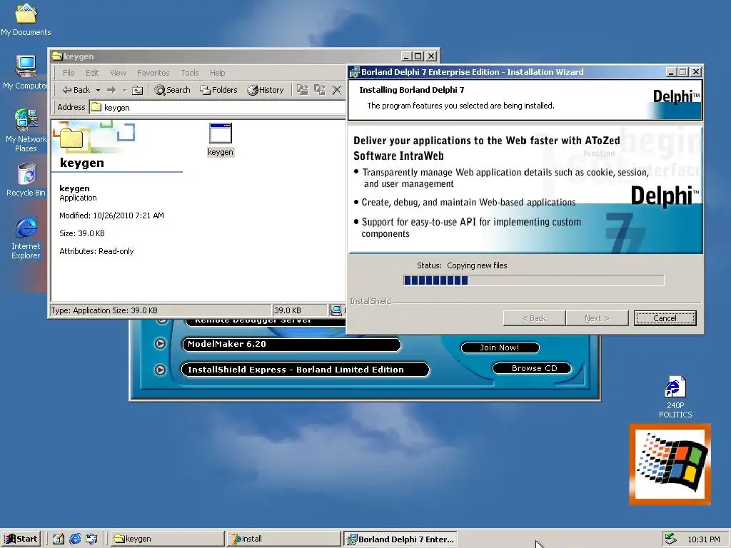The image size is (731, 548).
Task: Open the Edit menu in Explorer
Action: 92,73
